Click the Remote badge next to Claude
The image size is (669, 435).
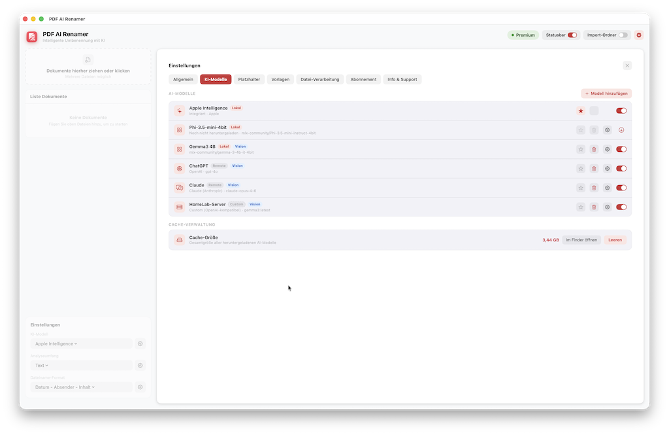point(214,185)
